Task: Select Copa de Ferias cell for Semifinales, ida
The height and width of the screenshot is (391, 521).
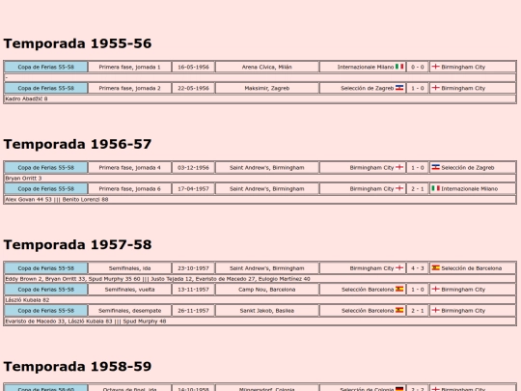Action: point(46,268)
